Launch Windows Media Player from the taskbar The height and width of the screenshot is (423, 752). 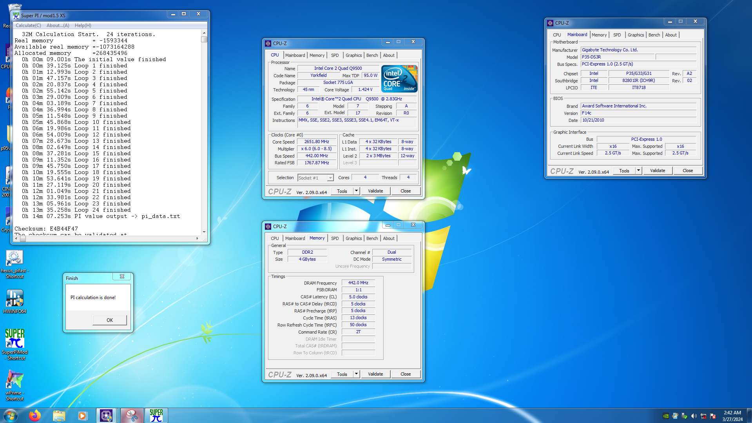82,416
